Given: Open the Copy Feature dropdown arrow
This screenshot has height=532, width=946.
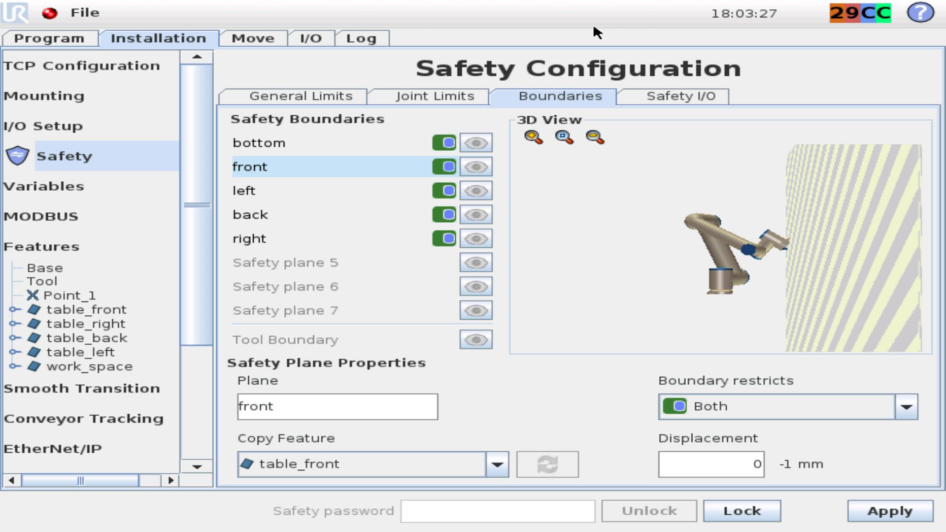Looking at the screenshot, I should point(497,464).
